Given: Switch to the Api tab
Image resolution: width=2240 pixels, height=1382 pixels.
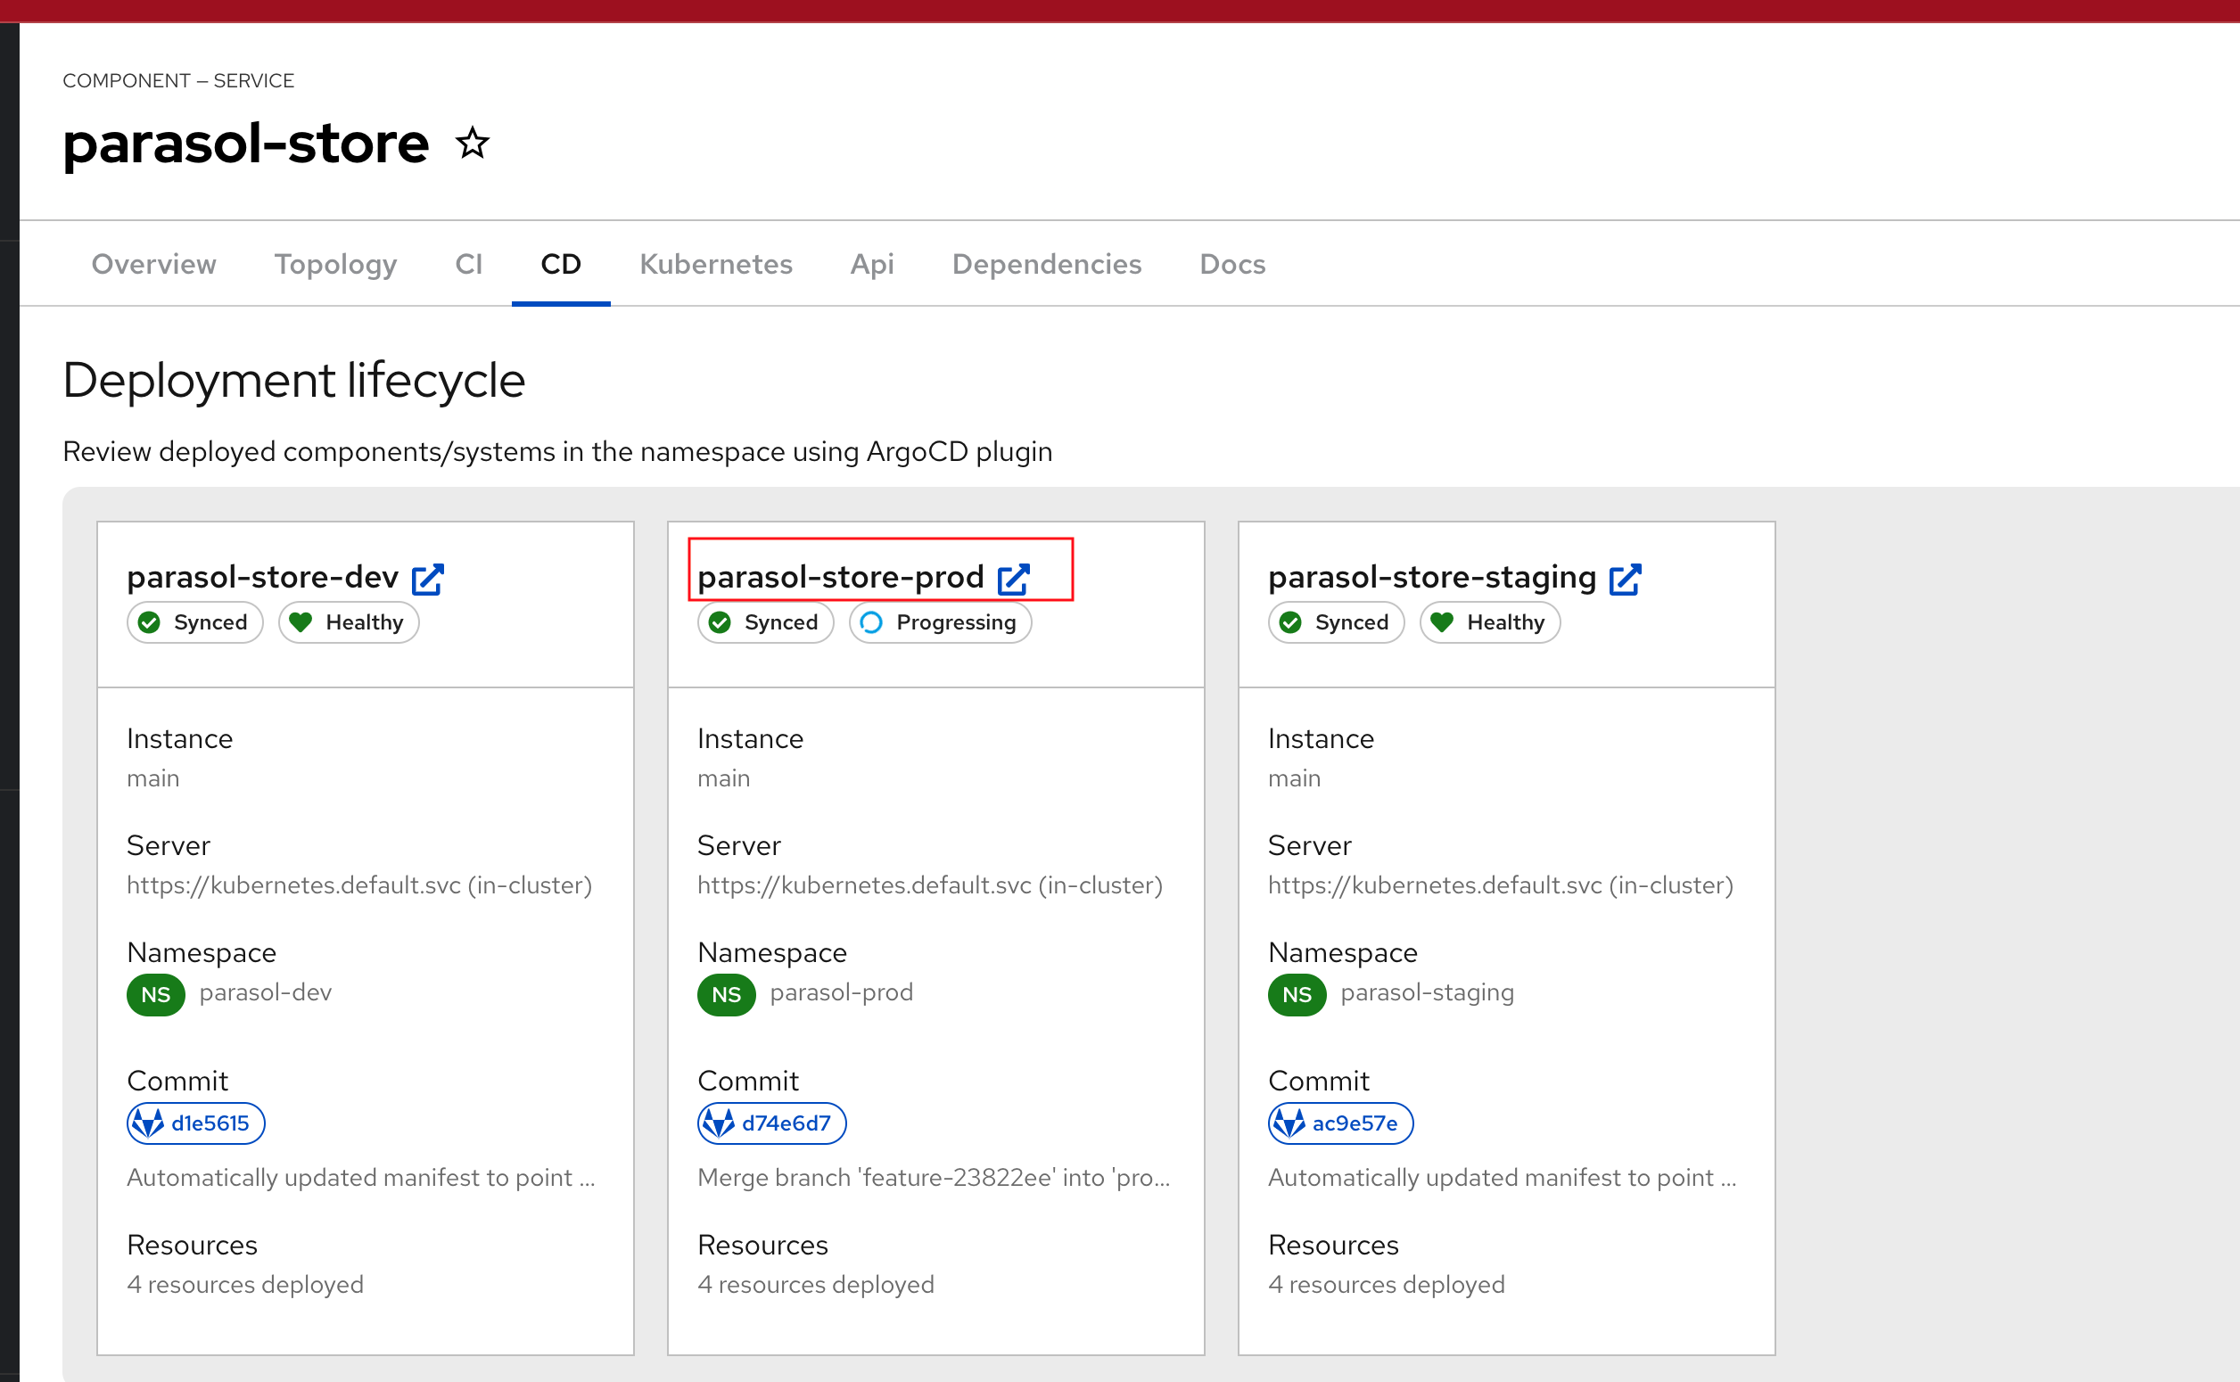Looking at the screenshot, I should (x=872, y=264).
